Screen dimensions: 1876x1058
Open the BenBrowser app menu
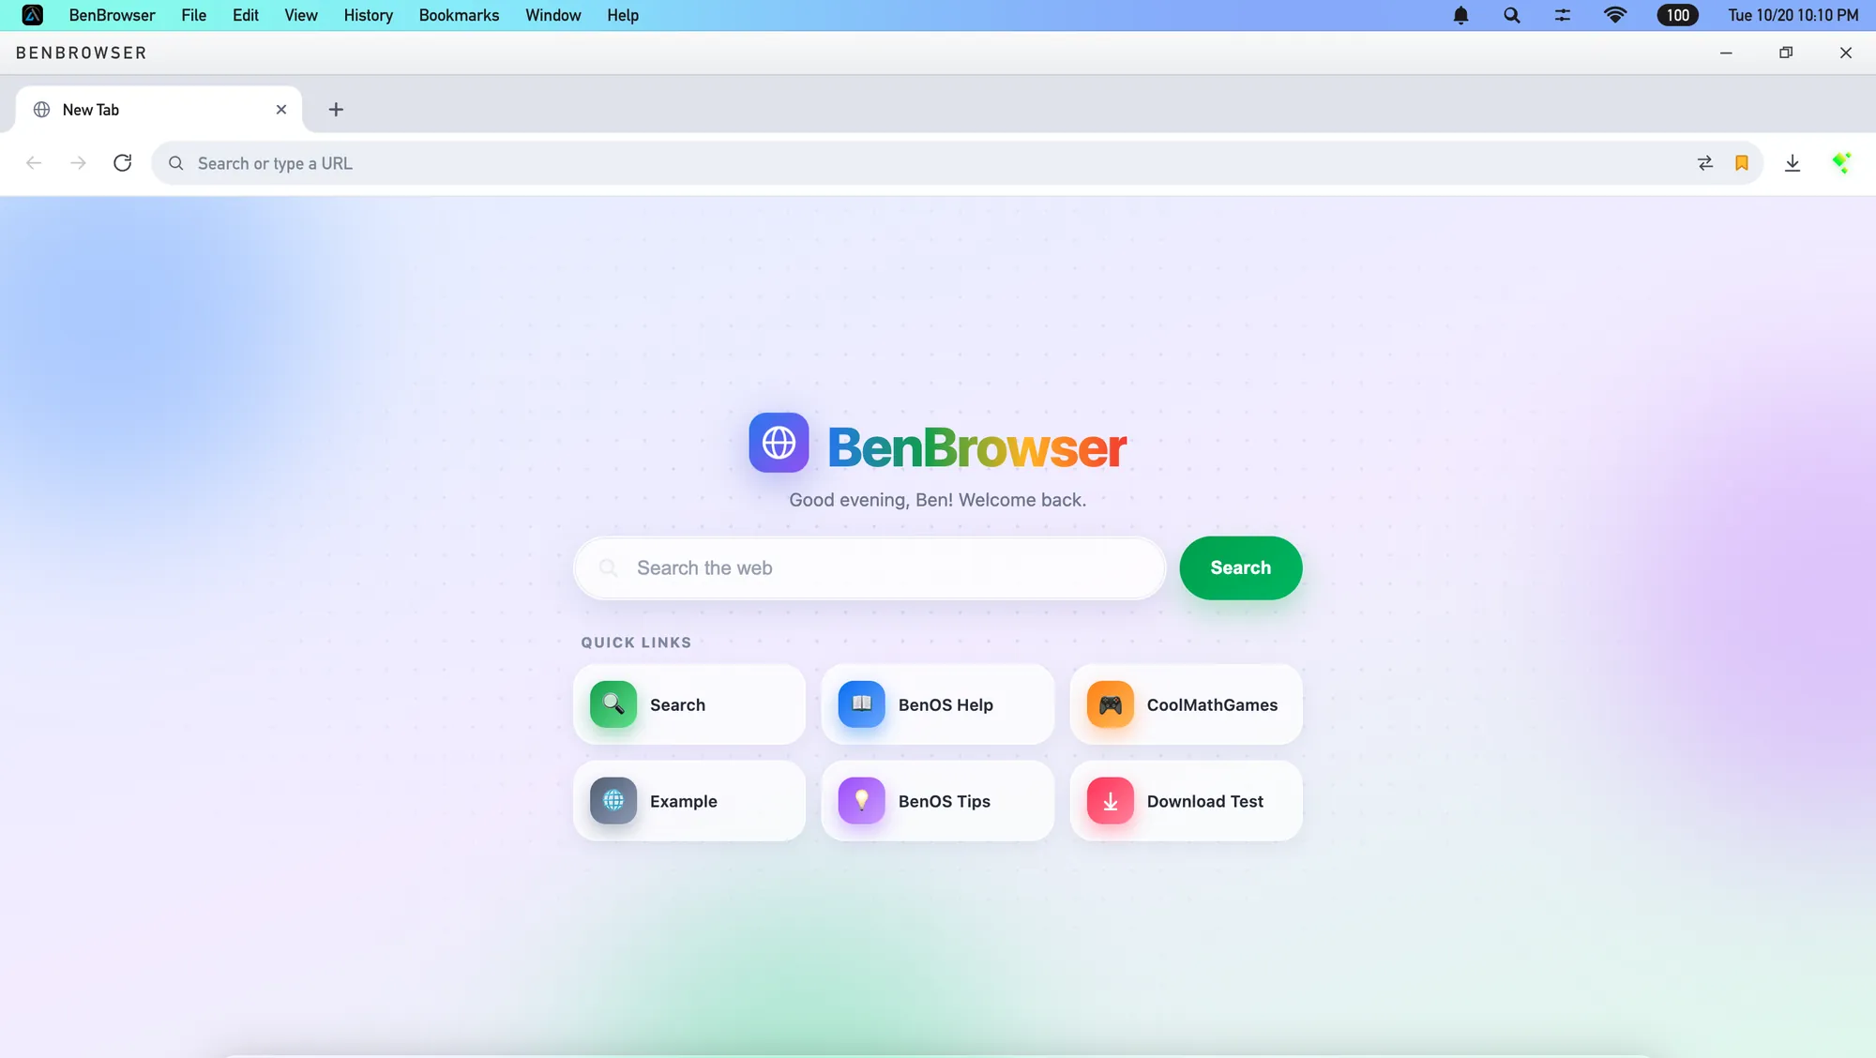pyautogui.click(x=113, y=15)
